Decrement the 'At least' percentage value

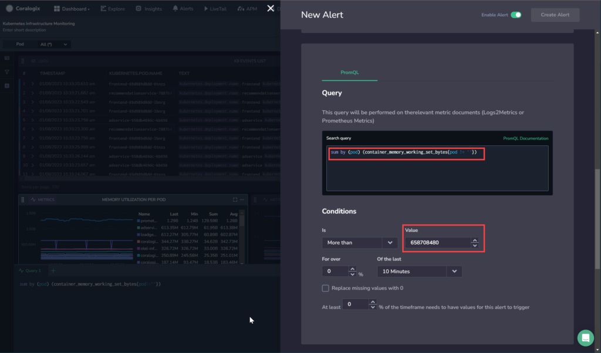(373, 307)
